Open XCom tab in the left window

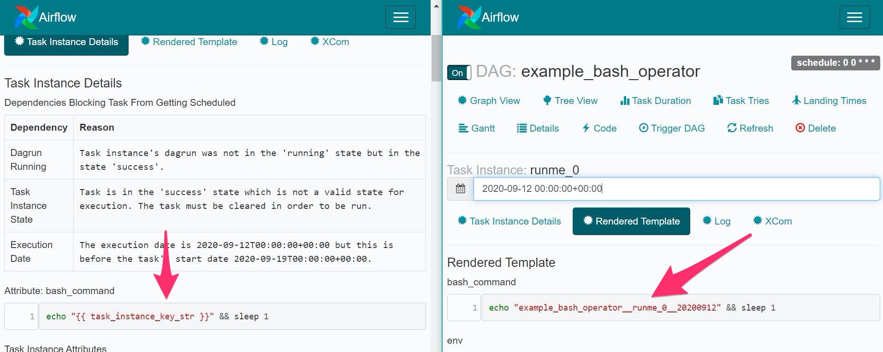click(330, 42)
